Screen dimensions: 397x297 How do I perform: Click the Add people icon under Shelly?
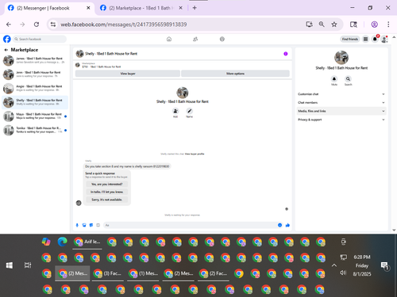[x=175, y=111]
